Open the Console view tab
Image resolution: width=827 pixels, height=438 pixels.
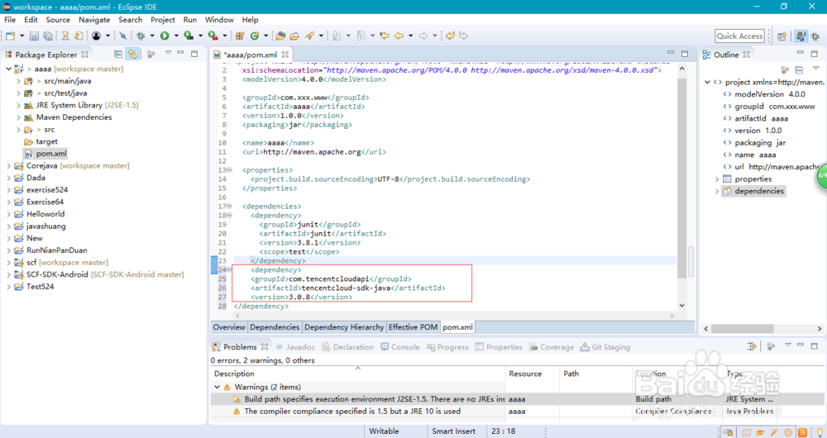tap(400, 347)
